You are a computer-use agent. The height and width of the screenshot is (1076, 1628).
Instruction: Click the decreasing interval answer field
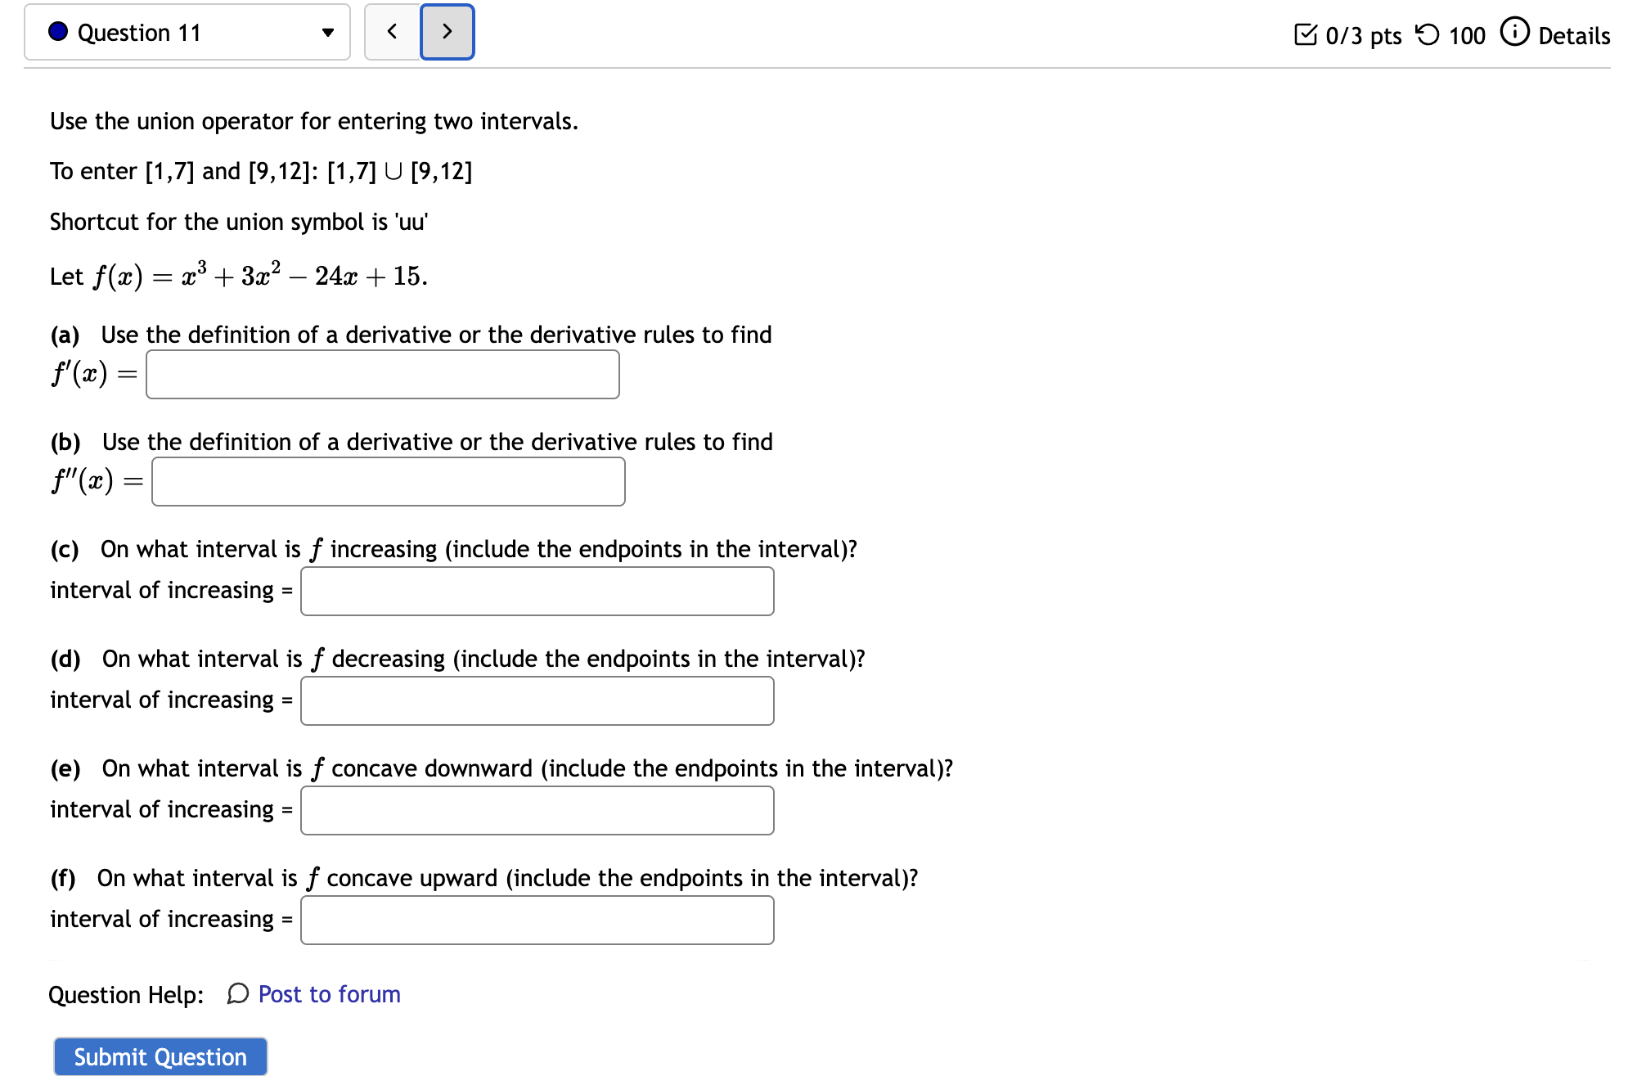(x=536, y=700)
